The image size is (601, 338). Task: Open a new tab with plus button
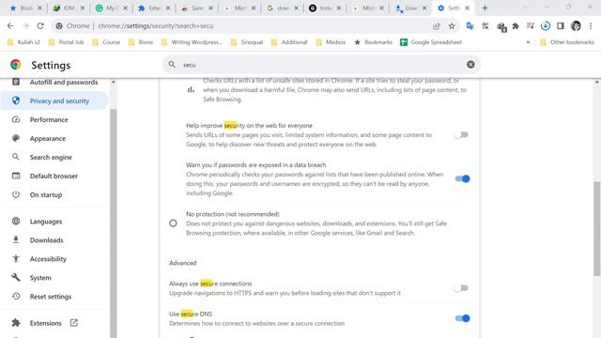(x=485, y=8)
